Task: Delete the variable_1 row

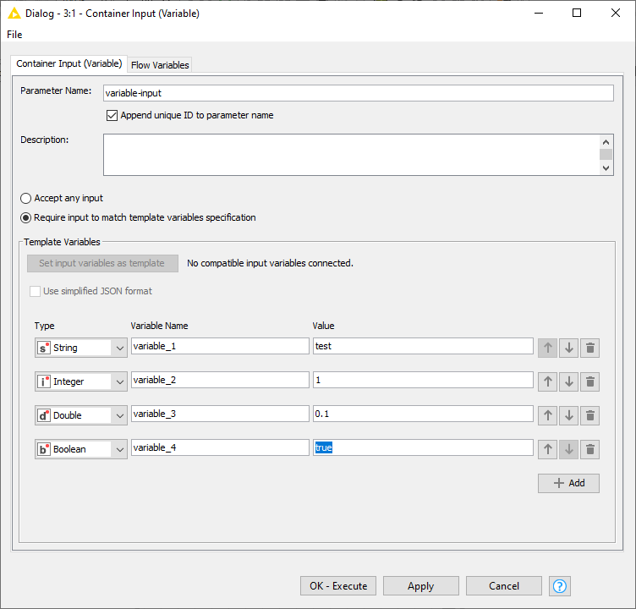Action: click(589, 348)
